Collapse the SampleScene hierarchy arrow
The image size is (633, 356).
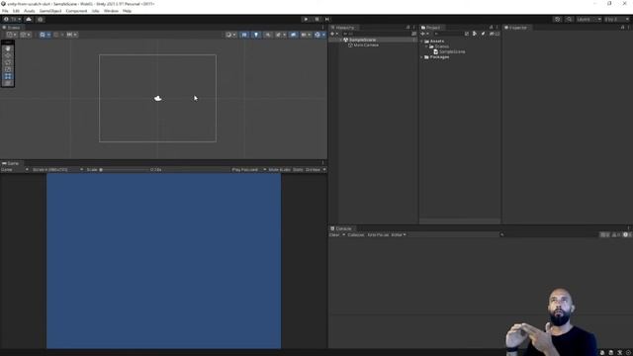pos(340,40)
